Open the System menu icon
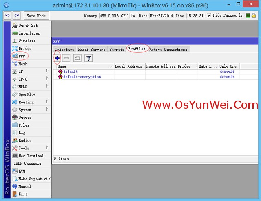 click(15, 109)
